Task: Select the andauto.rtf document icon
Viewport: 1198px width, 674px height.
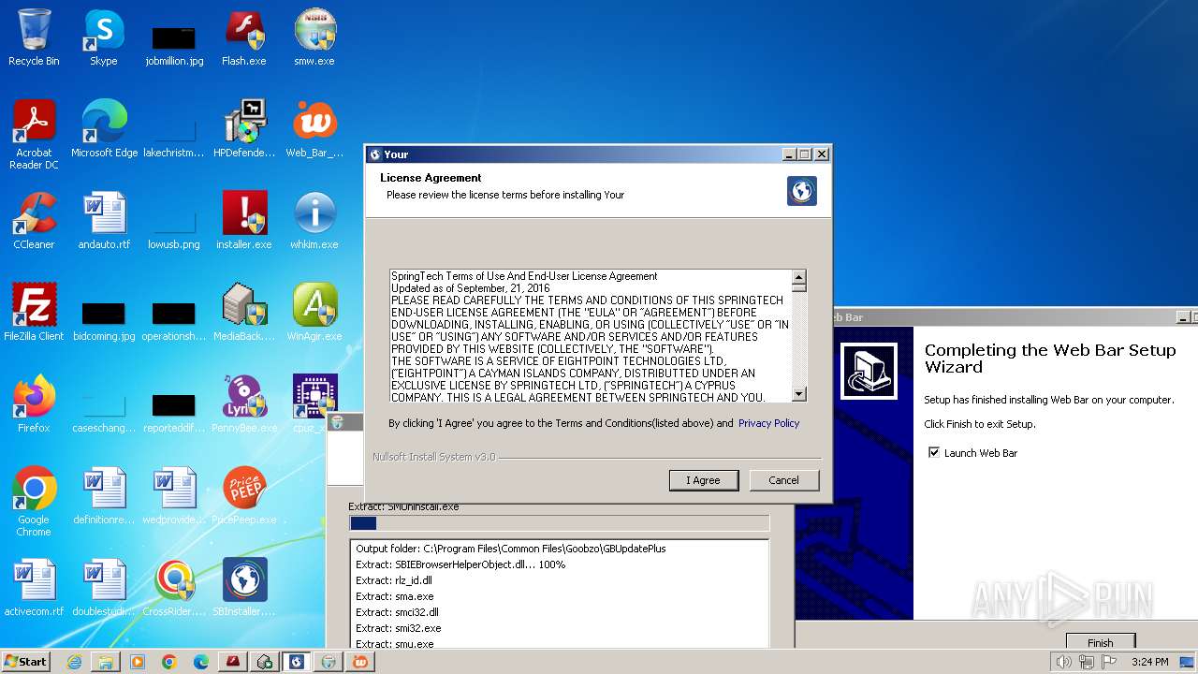Action: coord(104,221)
